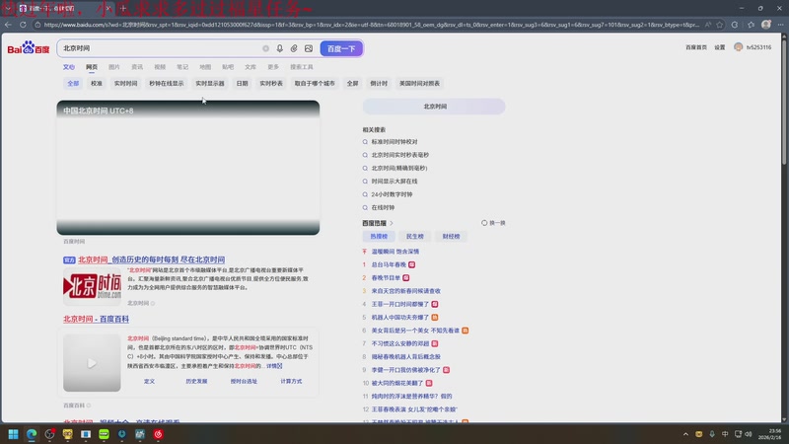Screen dimensions: 789x444
Task: Search related term 时间显示大屏在线
Action: [x=394, y=182]
